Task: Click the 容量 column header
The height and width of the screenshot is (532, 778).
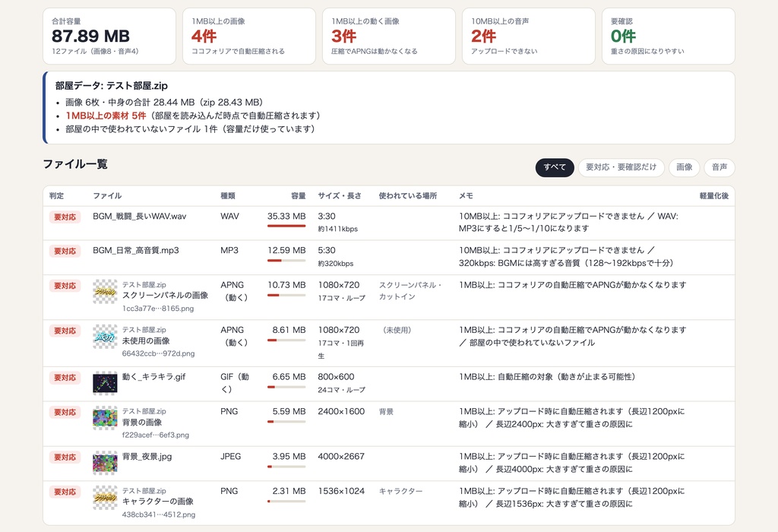Action: coord(298,195)
